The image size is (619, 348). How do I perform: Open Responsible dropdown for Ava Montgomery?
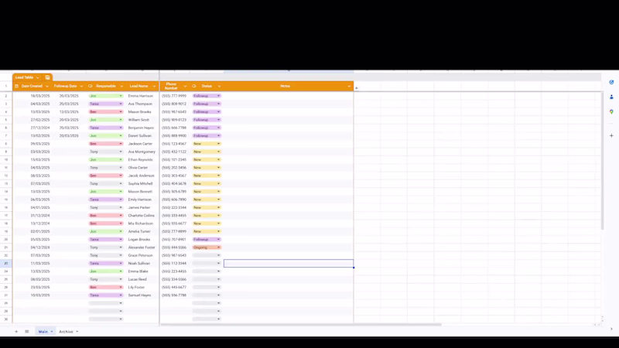(121, 152)
